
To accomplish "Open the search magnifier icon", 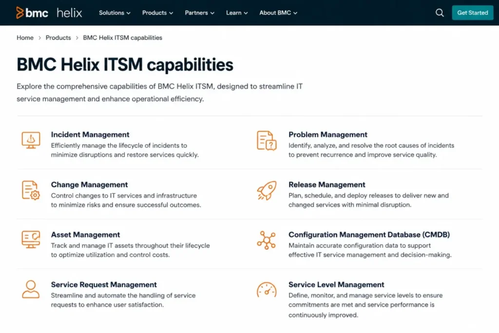I will (440, 13).
